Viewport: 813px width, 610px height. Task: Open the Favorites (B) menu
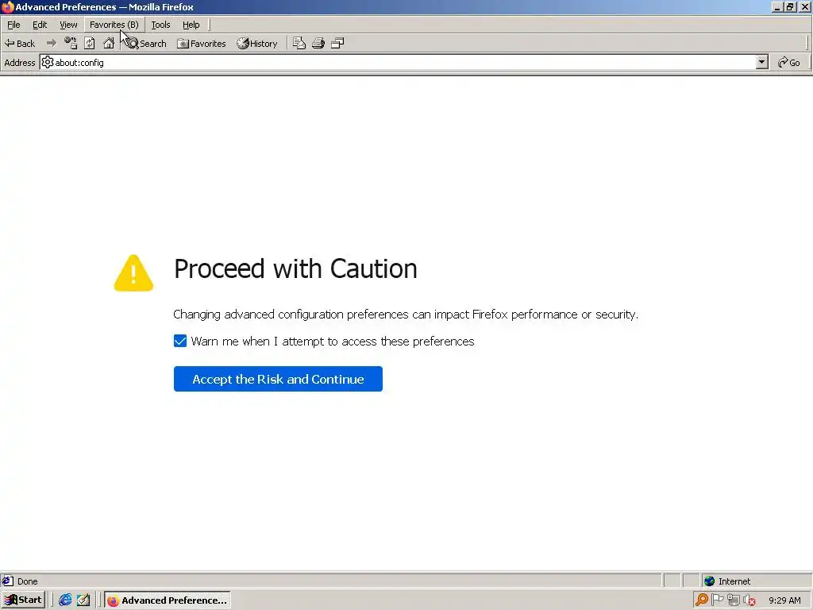[114, 25]
